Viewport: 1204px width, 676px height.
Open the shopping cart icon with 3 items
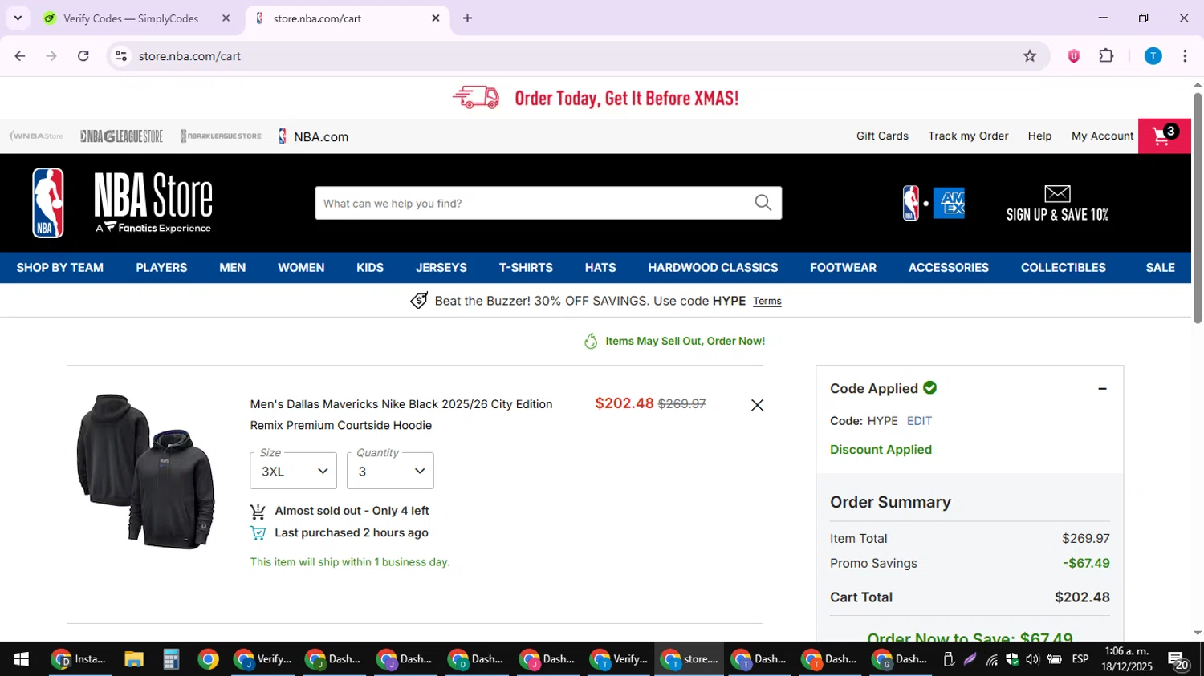click(1164, 136)
